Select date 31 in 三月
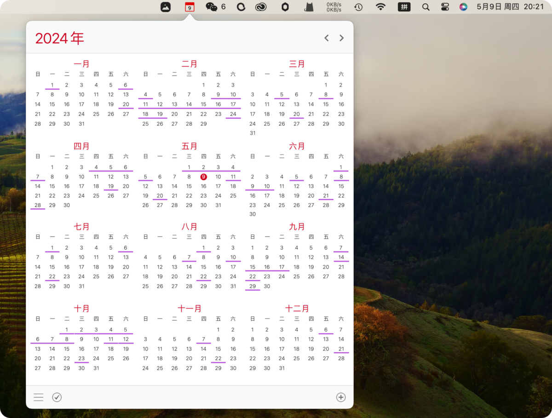This screenshot has height=418, width=552. (x=253, y=133)
